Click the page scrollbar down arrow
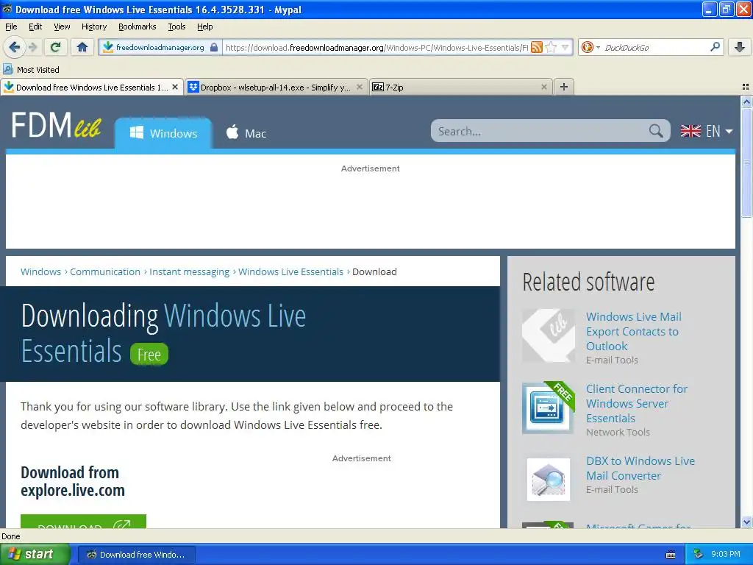This screenshot has width=753, height=565. coord(746,522)
